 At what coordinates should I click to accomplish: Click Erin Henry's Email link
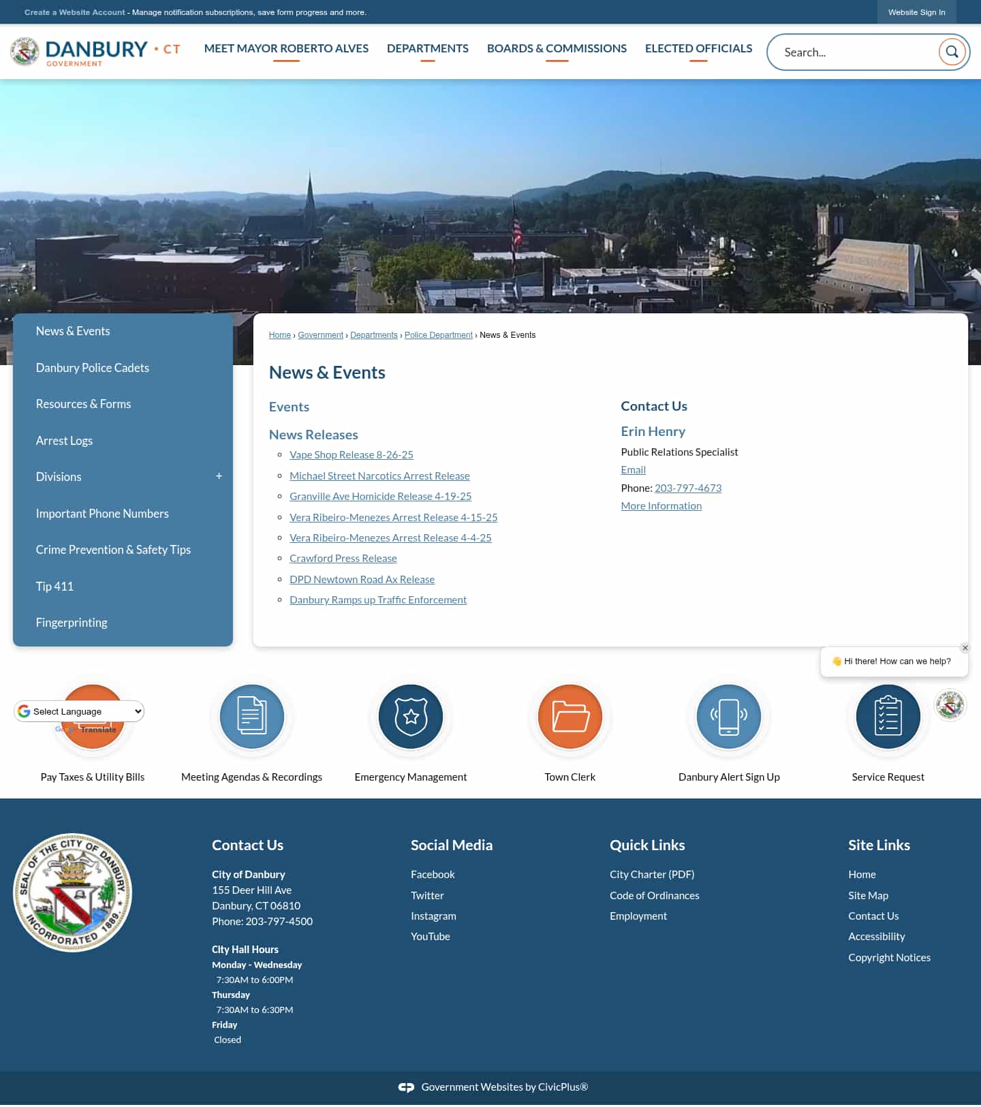click(633, 470)
